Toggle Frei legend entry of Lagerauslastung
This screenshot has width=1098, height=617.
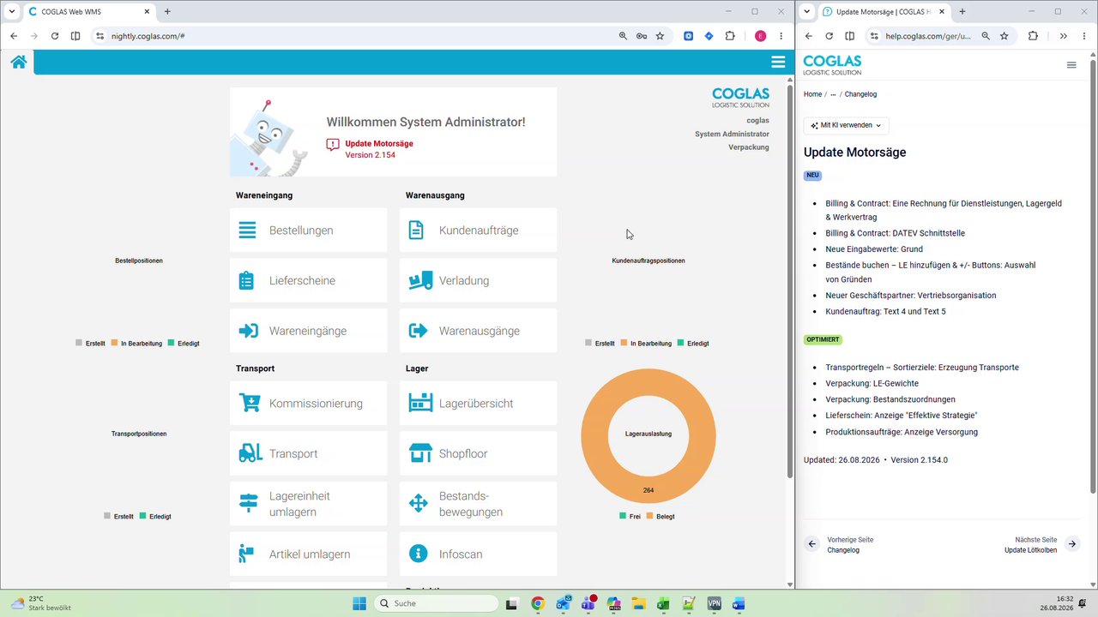[x=630, y=517]
